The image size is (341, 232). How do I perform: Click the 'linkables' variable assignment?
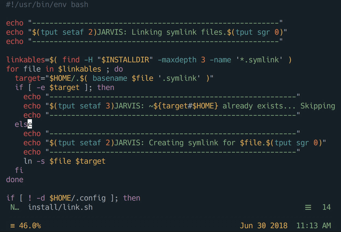coord(26,60)
